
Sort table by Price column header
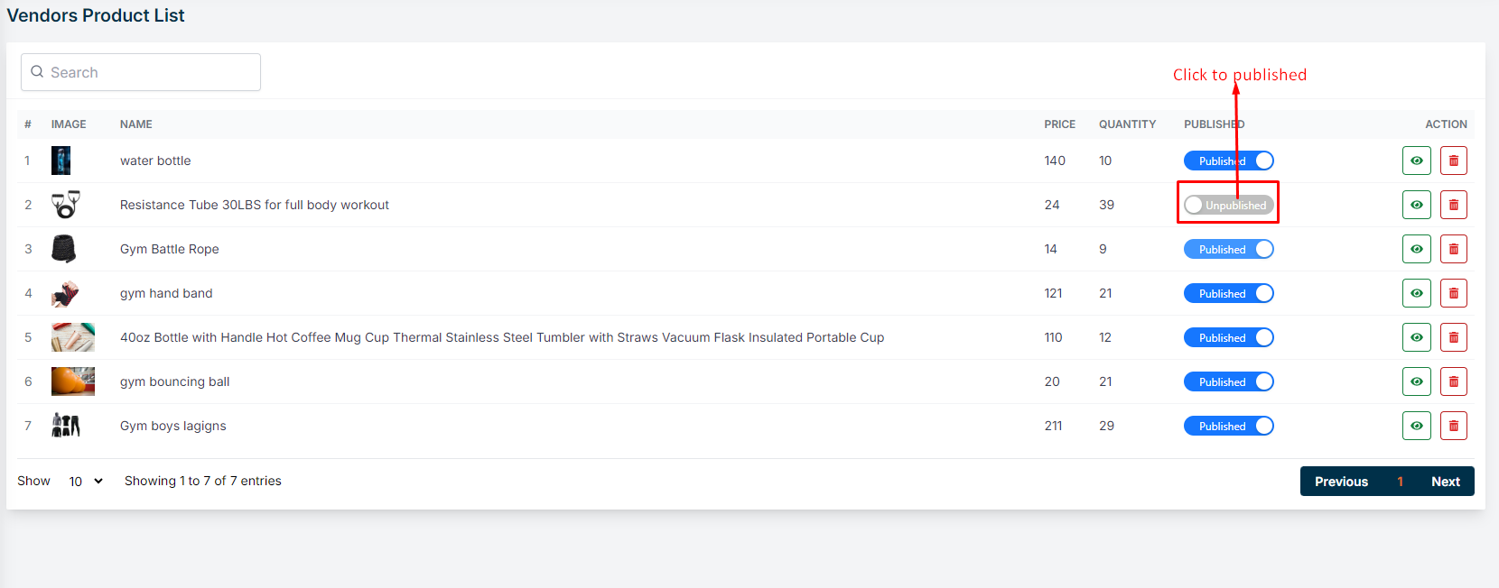point(1059,124)
